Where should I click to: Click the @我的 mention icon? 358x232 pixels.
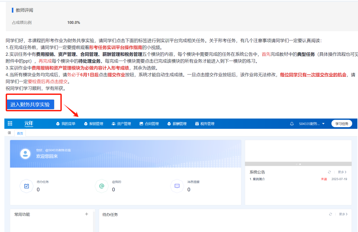pos(101,186)
